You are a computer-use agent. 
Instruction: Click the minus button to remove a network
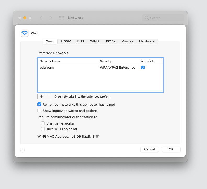[49, 96]
